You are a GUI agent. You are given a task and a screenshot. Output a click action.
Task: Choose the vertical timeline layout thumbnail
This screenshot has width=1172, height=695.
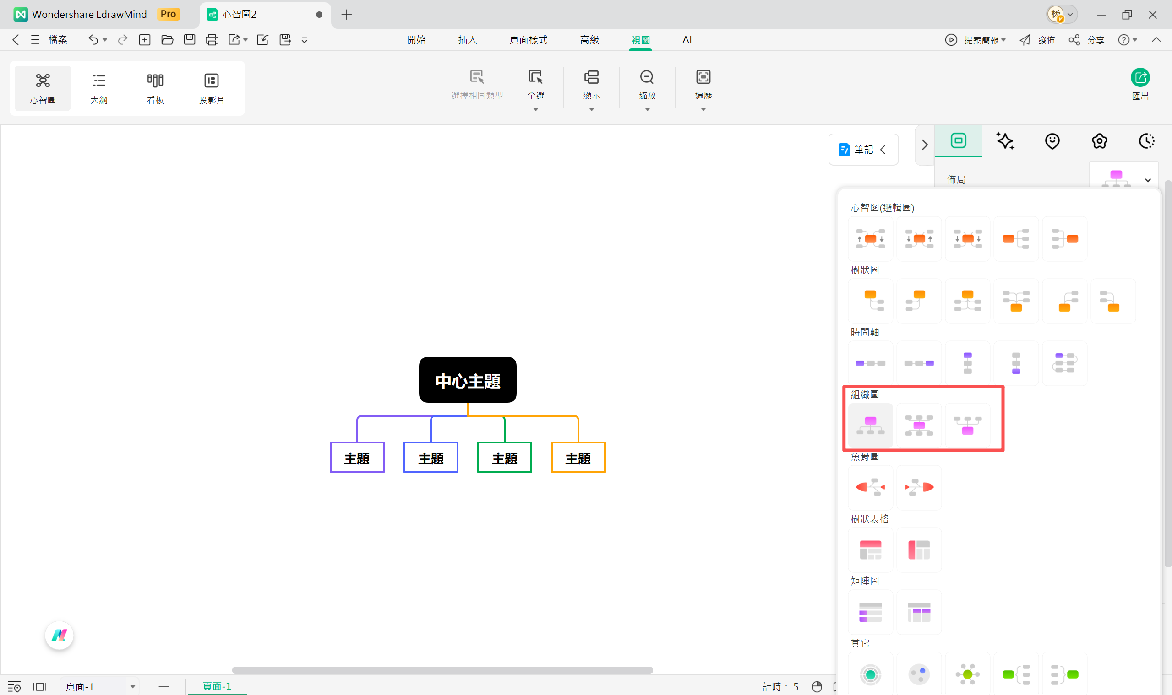[x=967, y=363]
